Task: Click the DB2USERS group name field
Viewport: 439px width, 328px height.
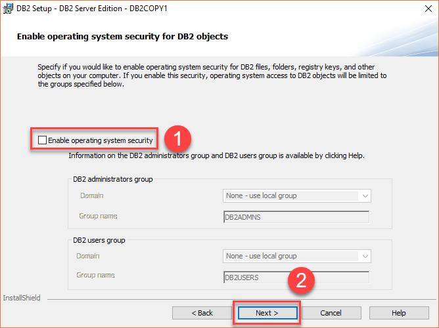Action: click(x=296, y=277)
